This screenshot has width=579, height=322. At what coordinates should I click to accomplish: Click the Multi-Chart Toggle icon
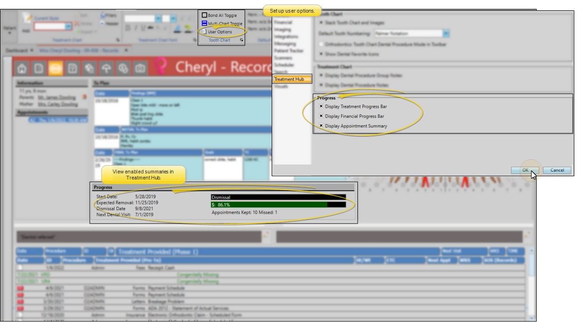[x=204, y=23]
